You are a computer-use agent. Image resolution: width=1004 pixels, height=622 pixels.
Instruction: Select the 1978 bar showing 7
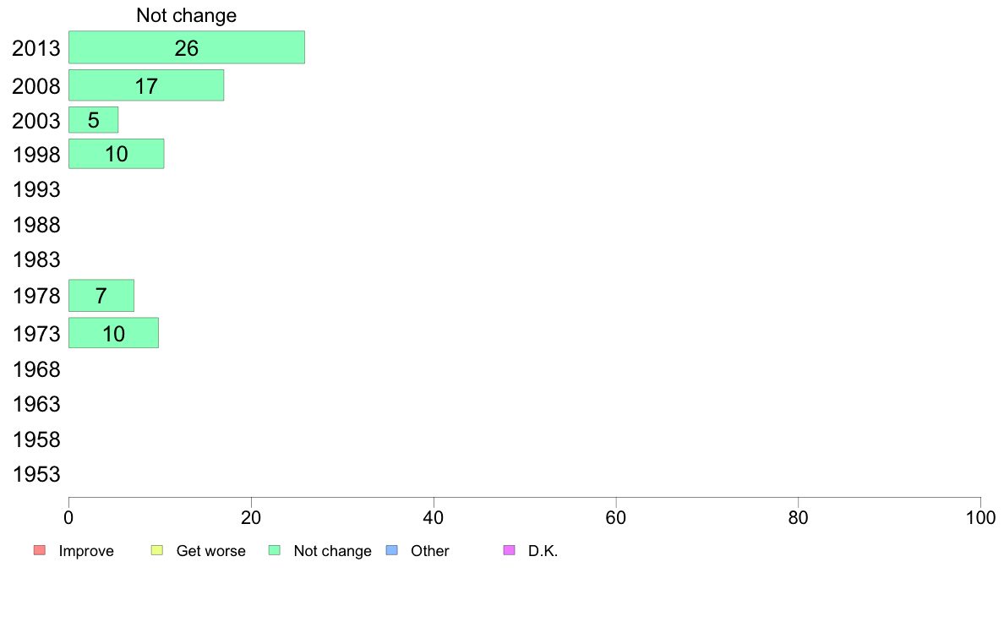[101, 295]
